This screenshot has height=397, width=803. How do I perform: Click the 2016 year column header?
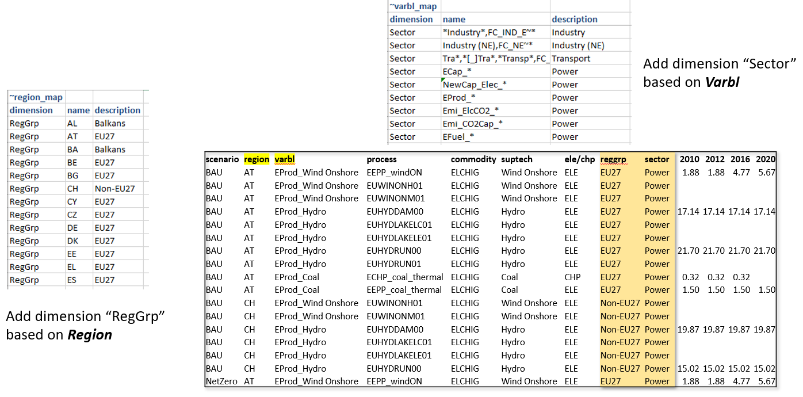740,159
